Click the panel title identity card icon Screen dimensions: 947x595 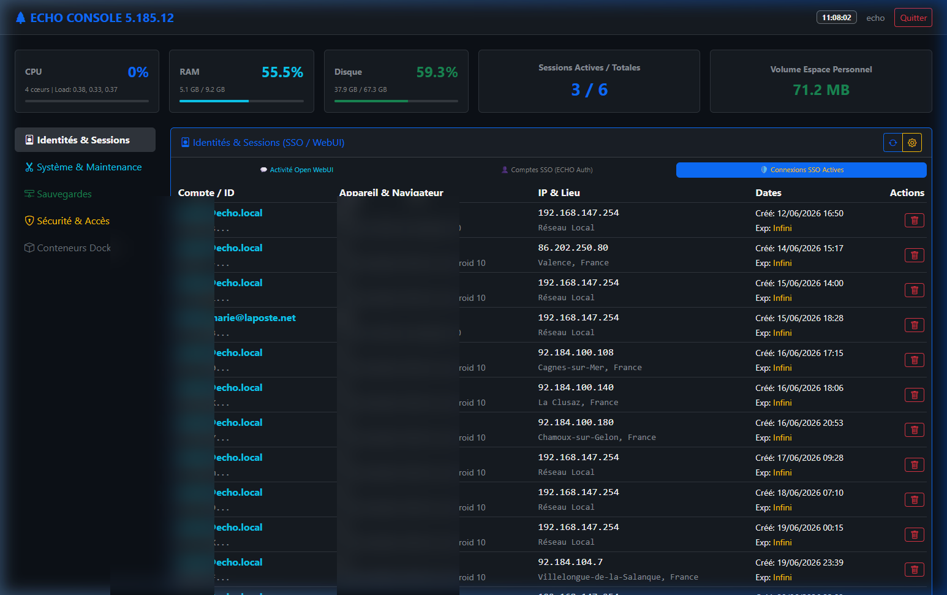point(186,143)
